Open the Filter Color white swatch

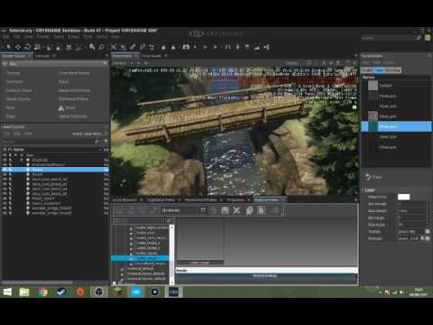(x=403, y=197)
